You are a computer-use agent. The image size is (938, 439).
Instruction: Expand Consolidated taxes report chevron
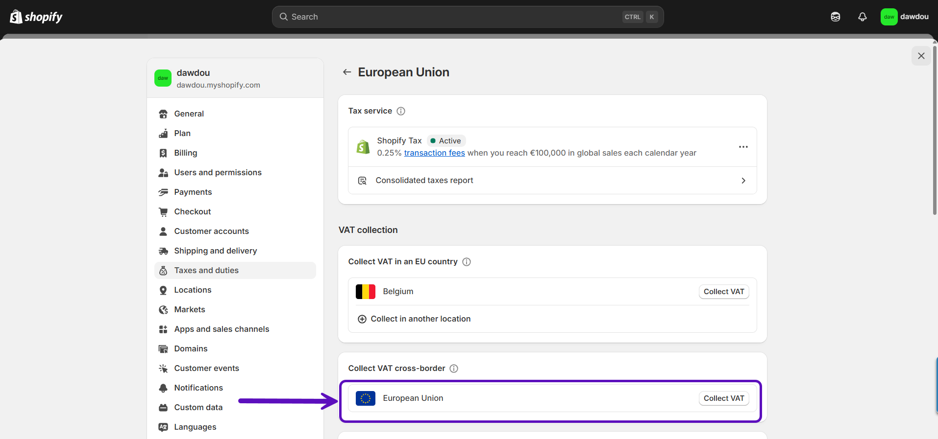coord(743,181)
